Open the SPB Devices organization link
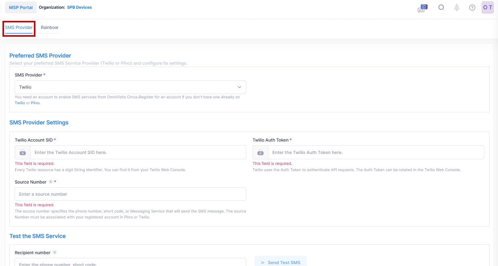Viewport: 498px width, 266px height. click(79, 7)
